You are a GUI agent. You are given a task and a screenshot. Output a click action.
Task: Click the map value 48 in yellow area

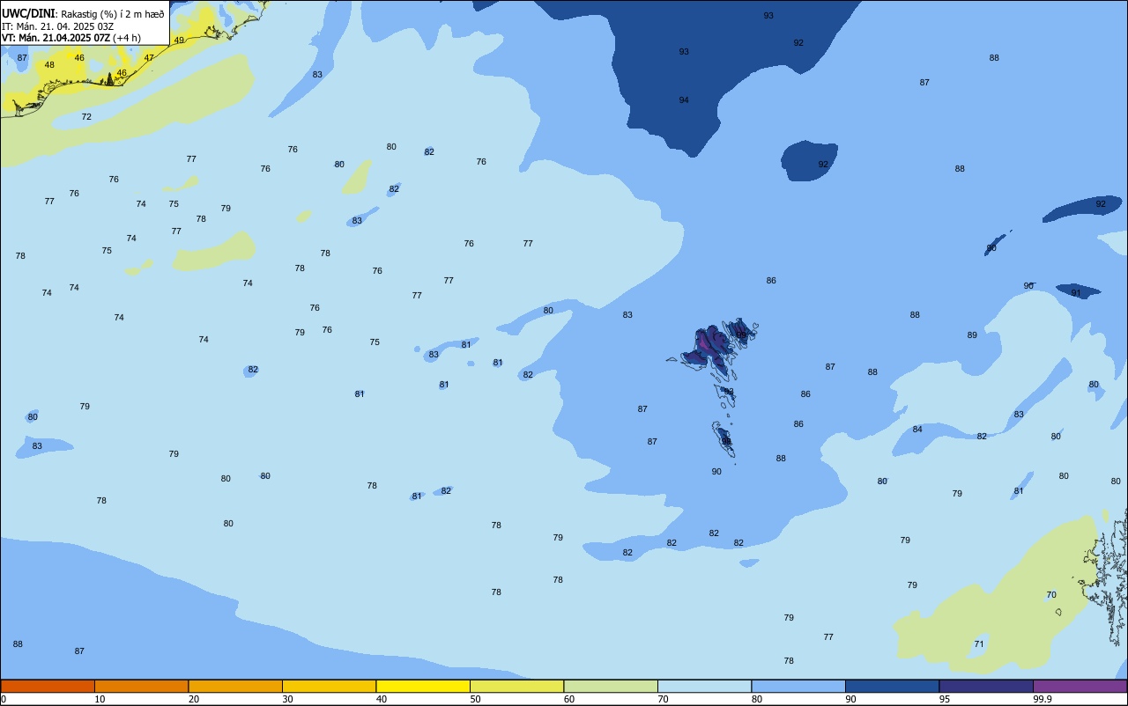tap(49, 65)
